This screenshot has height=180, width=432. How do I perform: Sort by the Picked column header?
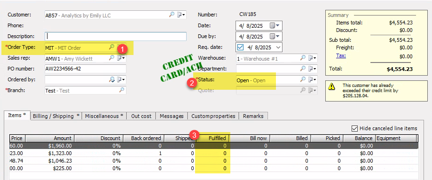[x=327, y=138]
